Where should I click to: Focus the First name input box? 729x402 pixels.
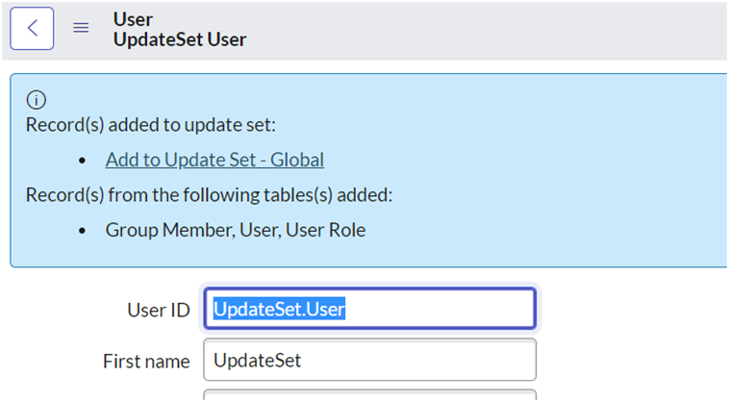tap(369, 361)
